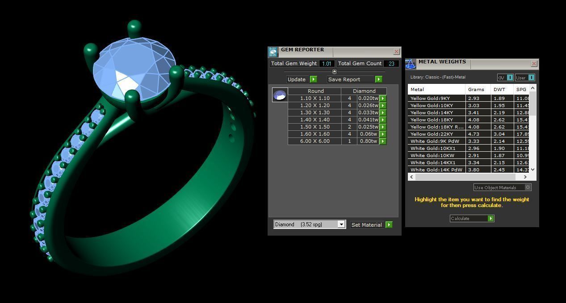Click the Save Report button
566x303 pixels.
point(351,79)
